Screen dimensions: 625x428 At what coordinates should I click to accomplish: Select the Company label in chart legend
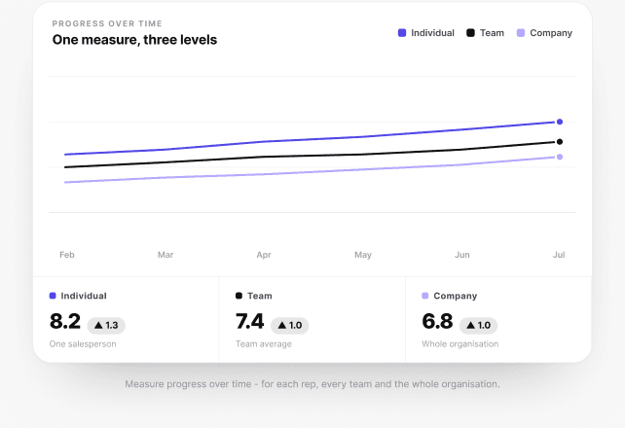tap(551, 33)
